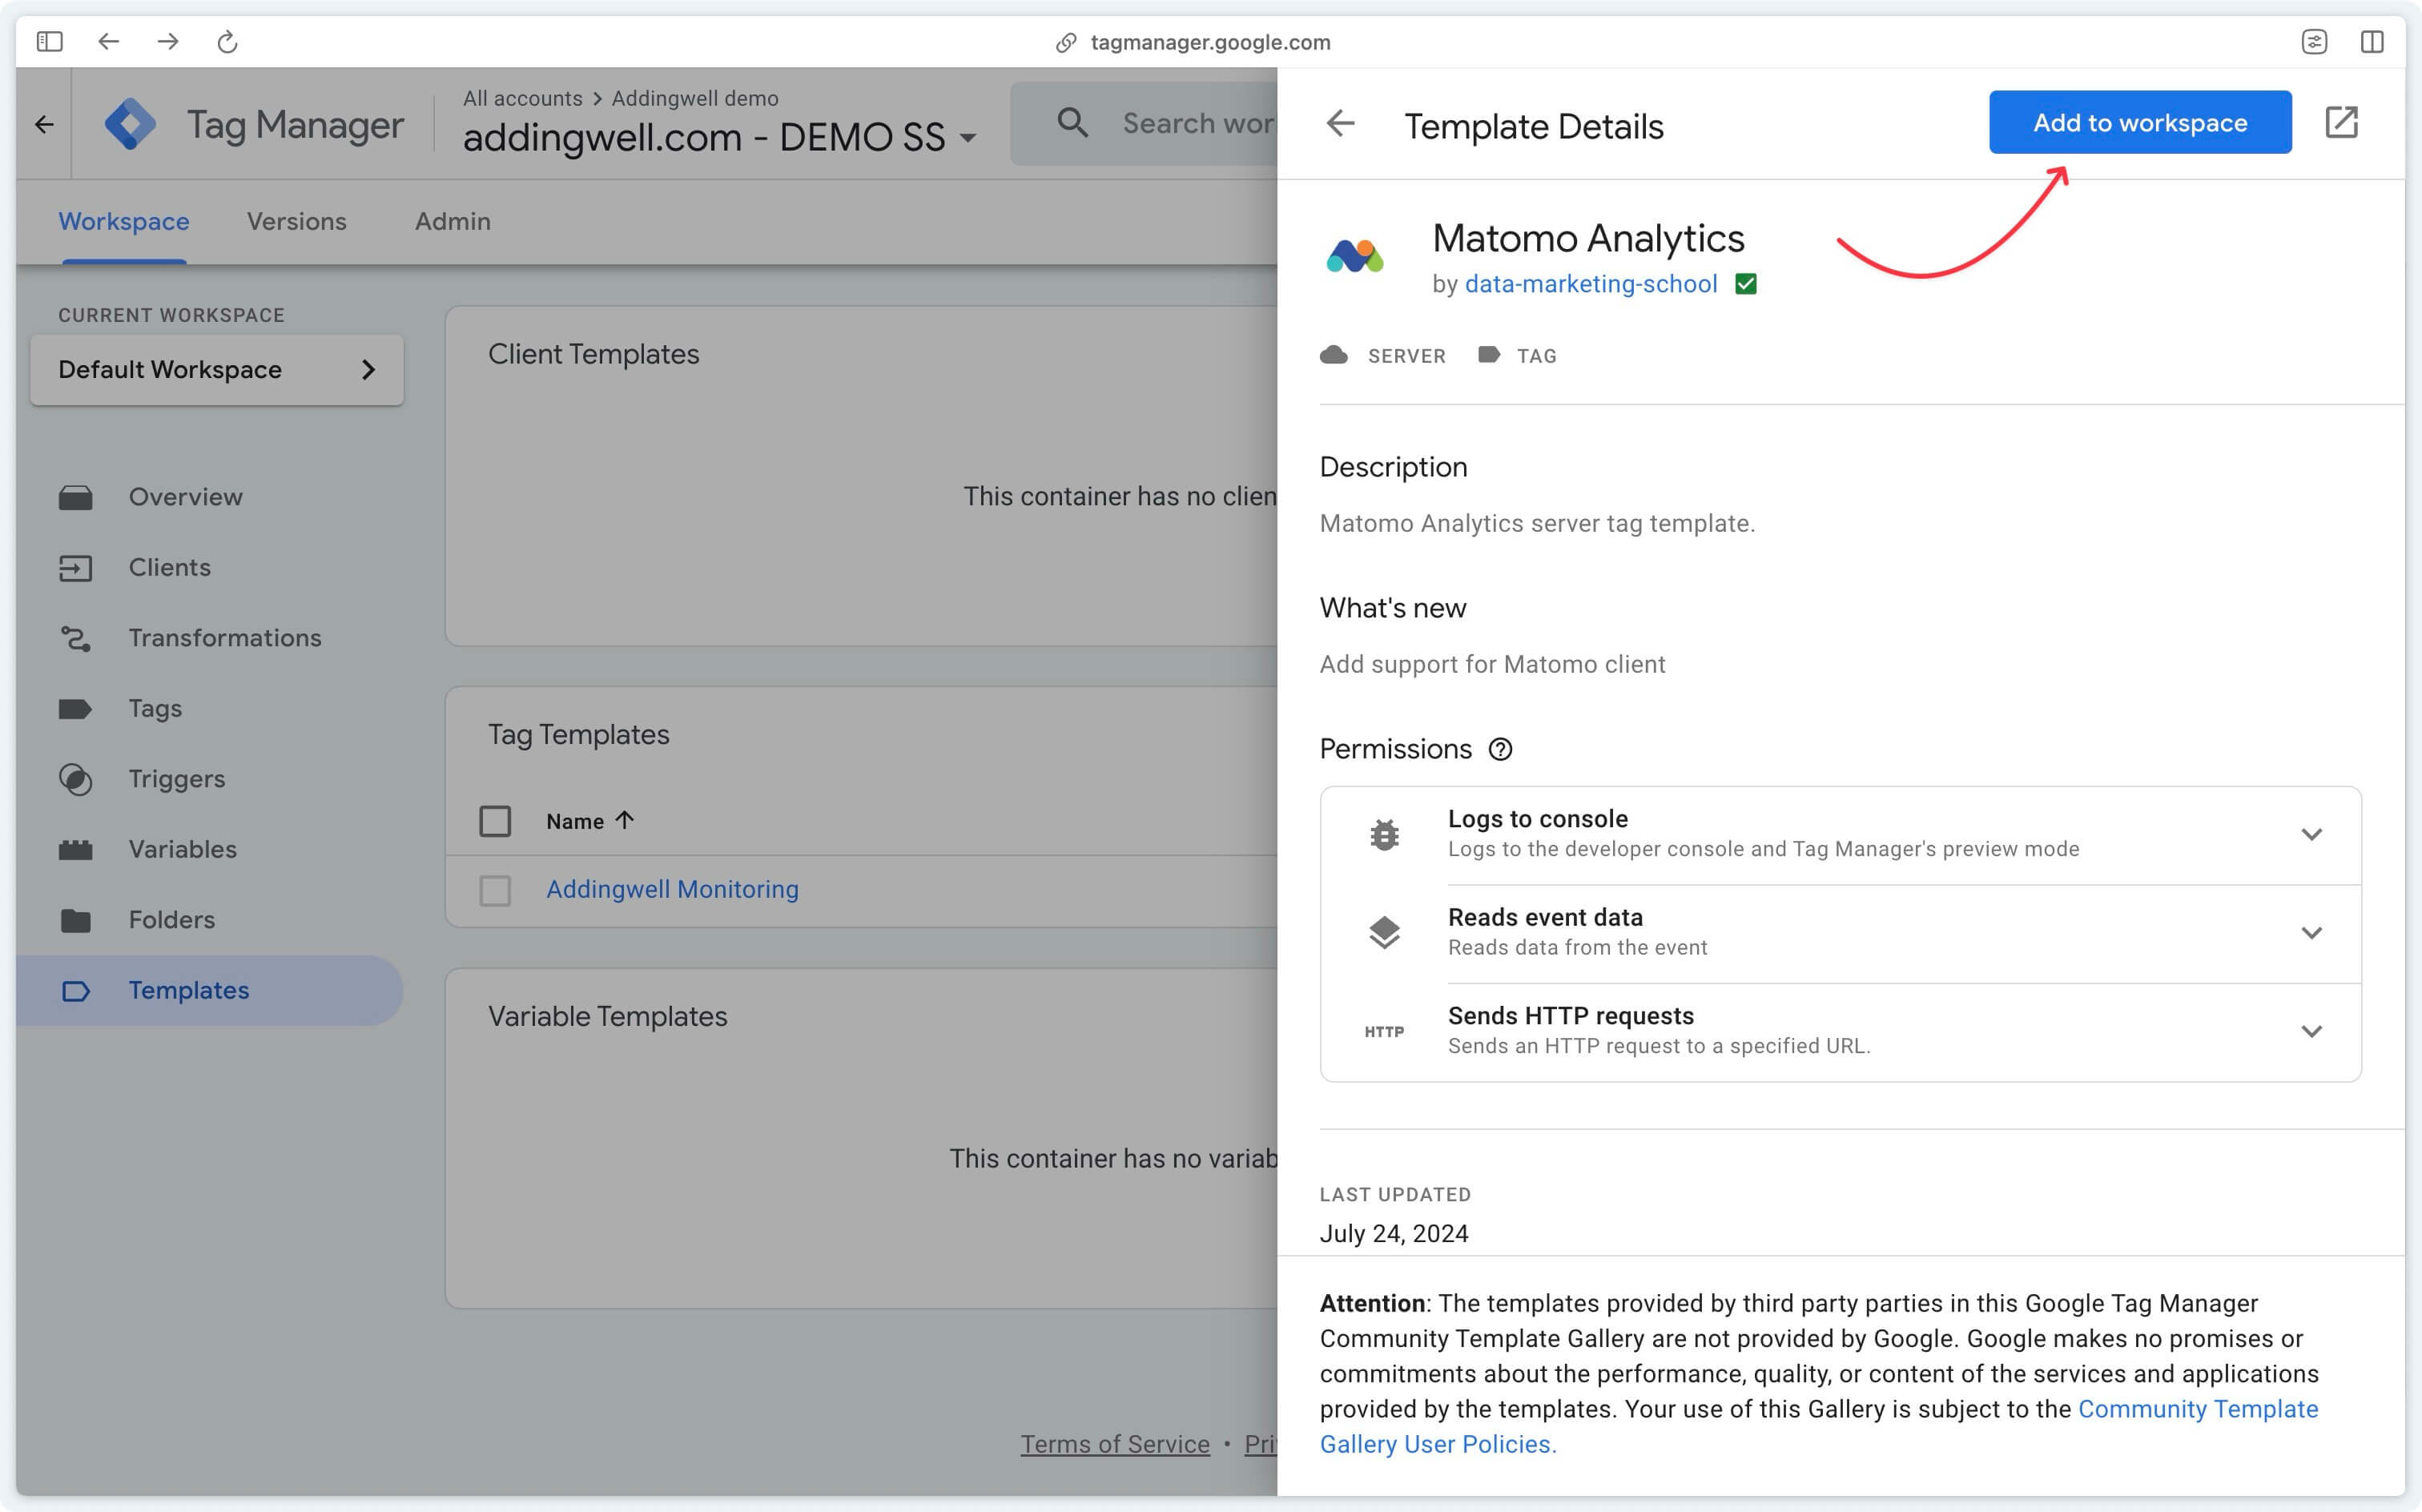Click the Matomo Analytics logo icon

point(1357,256)
